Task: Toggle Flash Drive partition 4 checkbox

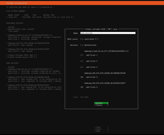Action: point(82,67)
